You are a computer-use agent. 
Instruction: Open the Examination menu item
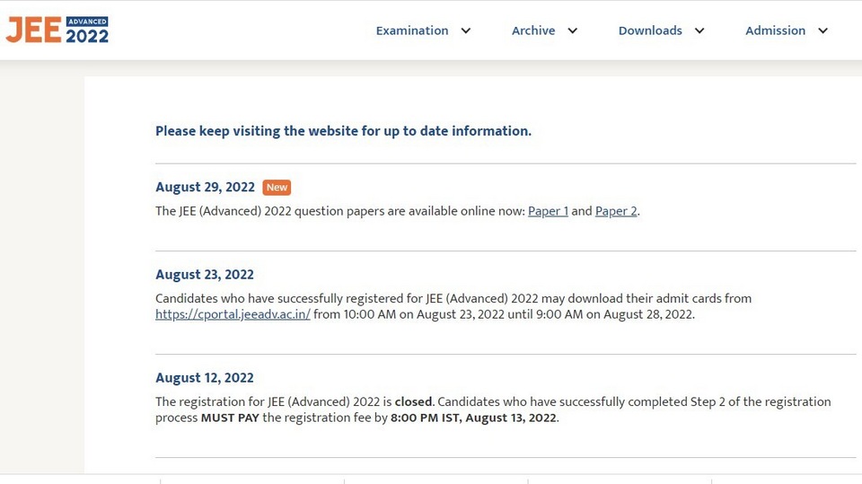[x=412, y=31]
